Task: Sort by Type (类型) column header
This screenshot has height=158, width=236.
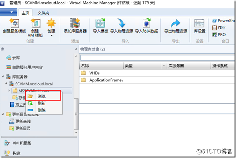Action: coord(142,66)
